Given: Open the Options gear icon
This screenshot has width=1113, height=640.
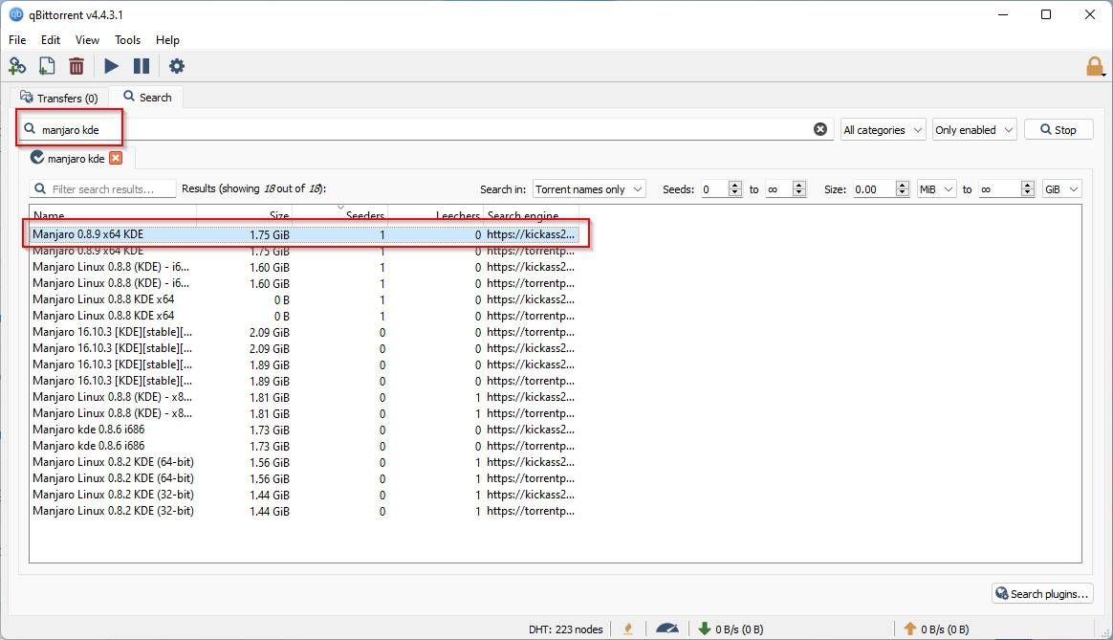Looking at the screenshot, I should tap(177, 66).
